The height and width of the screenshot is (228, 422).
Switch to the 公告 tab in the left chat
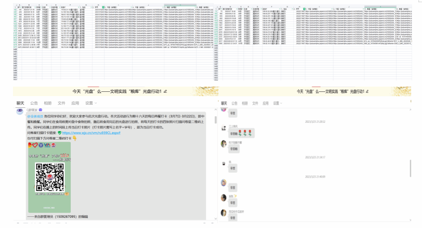34,103
